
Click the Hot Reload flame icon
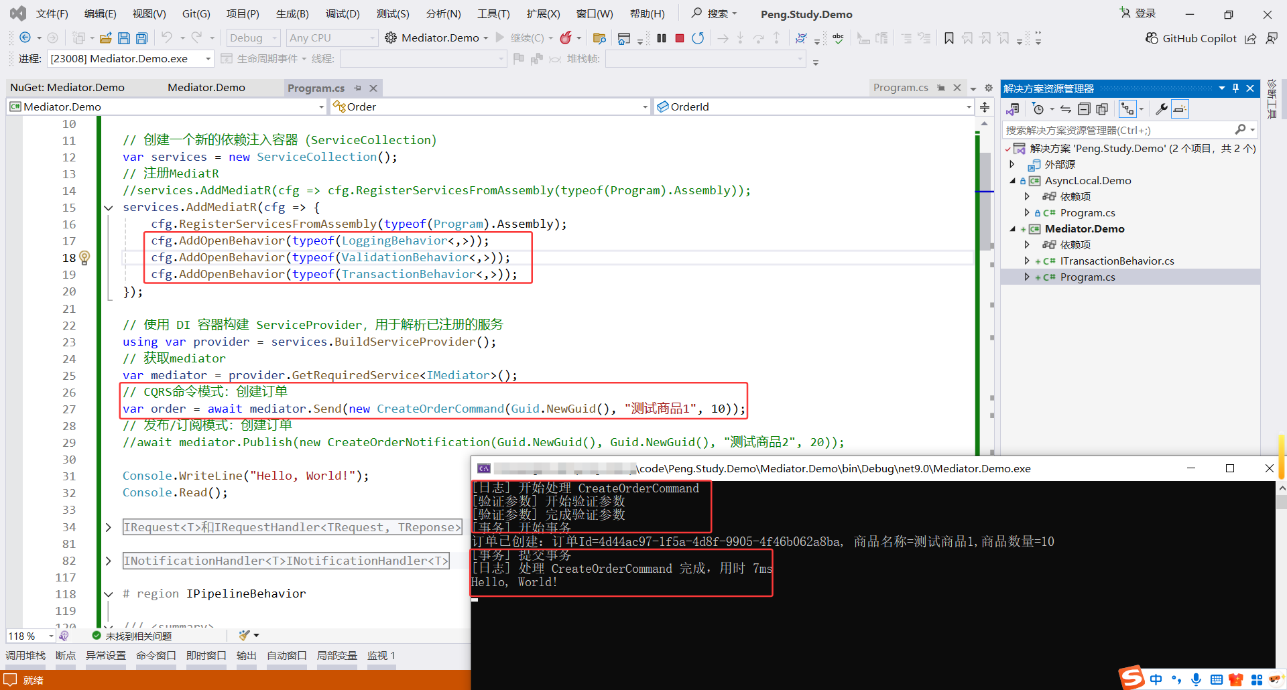[566, 38]
